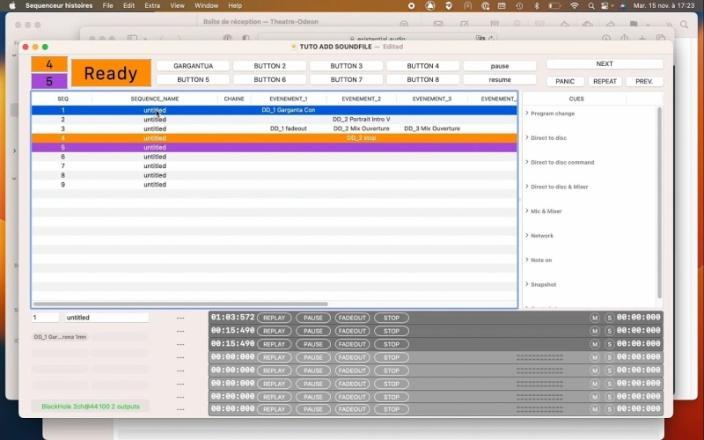The width and height of the screenshot is (704, 440).
Task: Expand the Mic & Mixer cue group
Action: point(527,210)
